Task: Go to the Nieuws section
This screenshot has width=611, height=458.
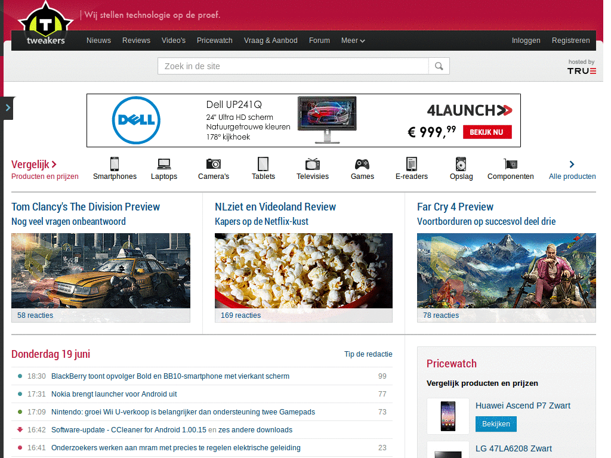Action: [x=98, y=41]
